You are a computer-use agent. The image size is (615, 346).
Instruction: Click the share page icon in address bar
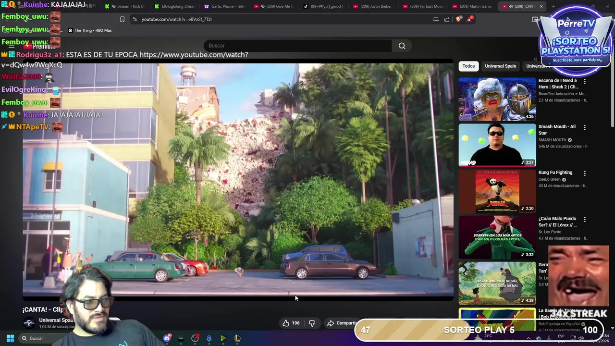(447, 19)
